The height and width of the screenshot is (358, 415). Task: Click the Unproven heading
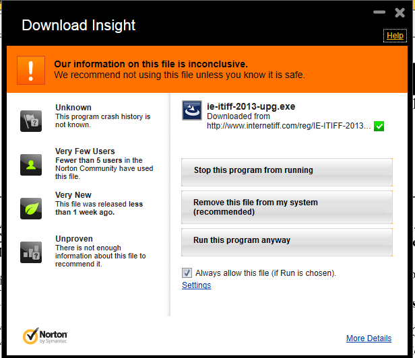tap(74, 239)
